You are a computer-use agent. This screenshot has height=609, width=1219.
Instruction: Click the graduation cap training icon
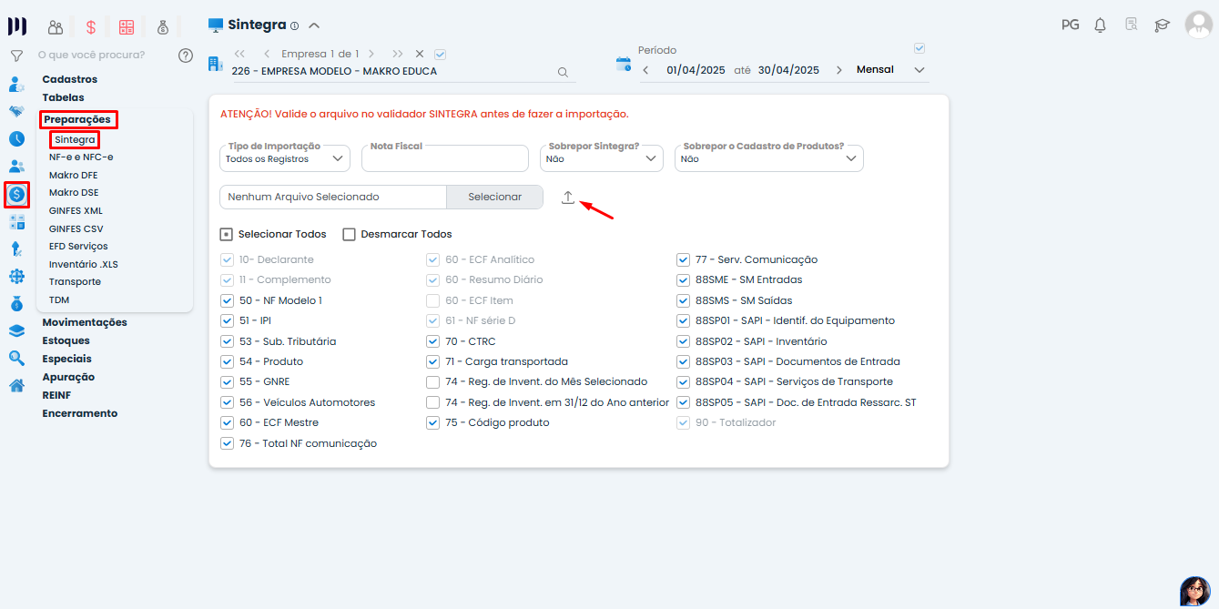point(1162,25)
